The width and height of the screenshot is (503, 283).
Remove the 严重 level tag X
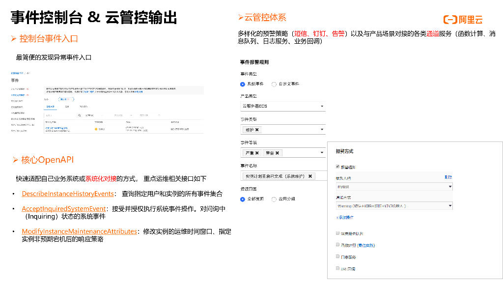(256, 153)
